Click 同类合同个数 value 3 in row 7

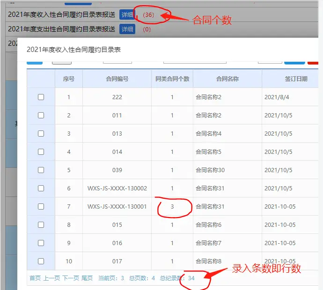pos(172,206)
